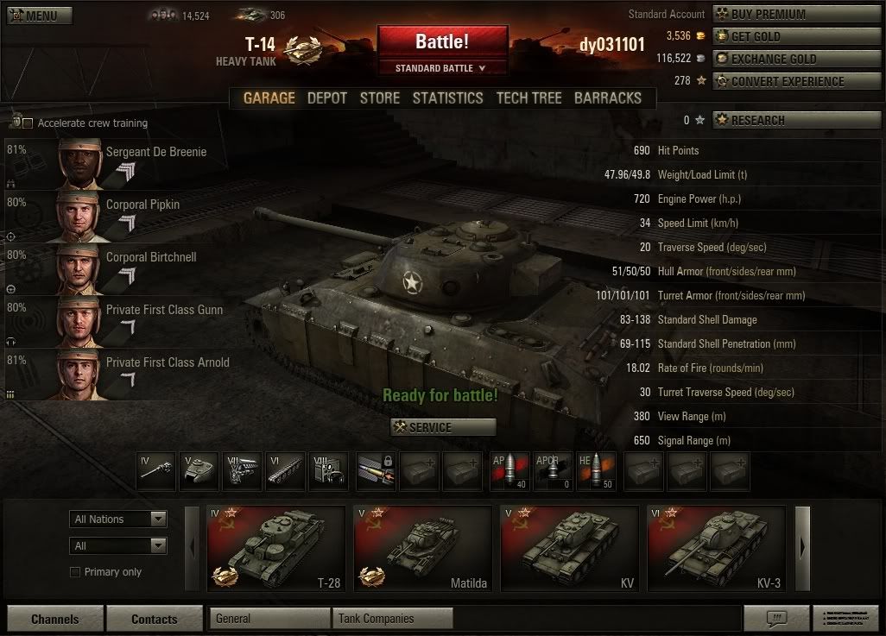
Task: Enable Accelerate crew training checkbox
Action: pyautogui.click(x=28, y=123)
